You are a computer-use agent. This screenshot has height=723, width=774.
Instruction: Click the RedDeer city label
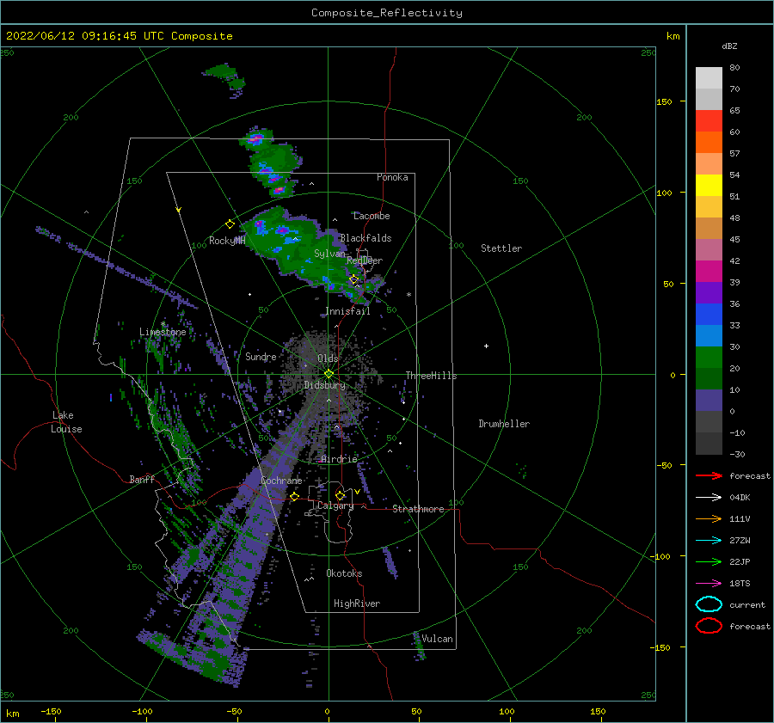click(365, 260)
